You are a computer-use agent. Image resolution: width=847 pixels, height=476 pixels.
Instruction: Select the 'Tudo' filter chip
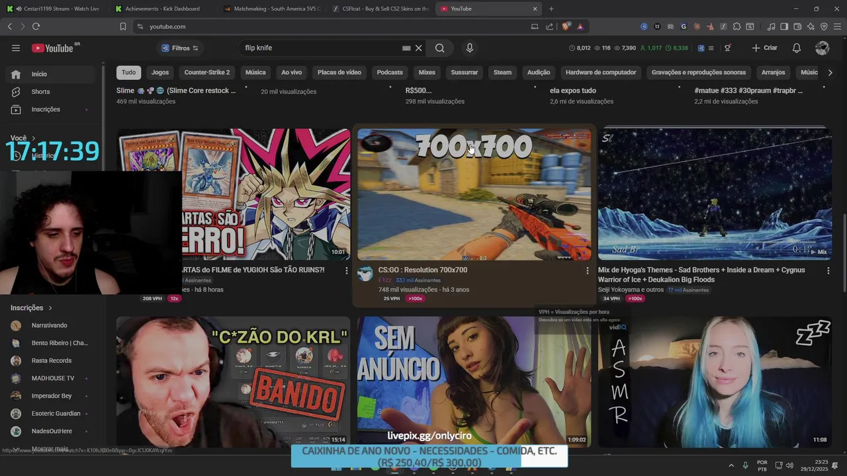128,73
